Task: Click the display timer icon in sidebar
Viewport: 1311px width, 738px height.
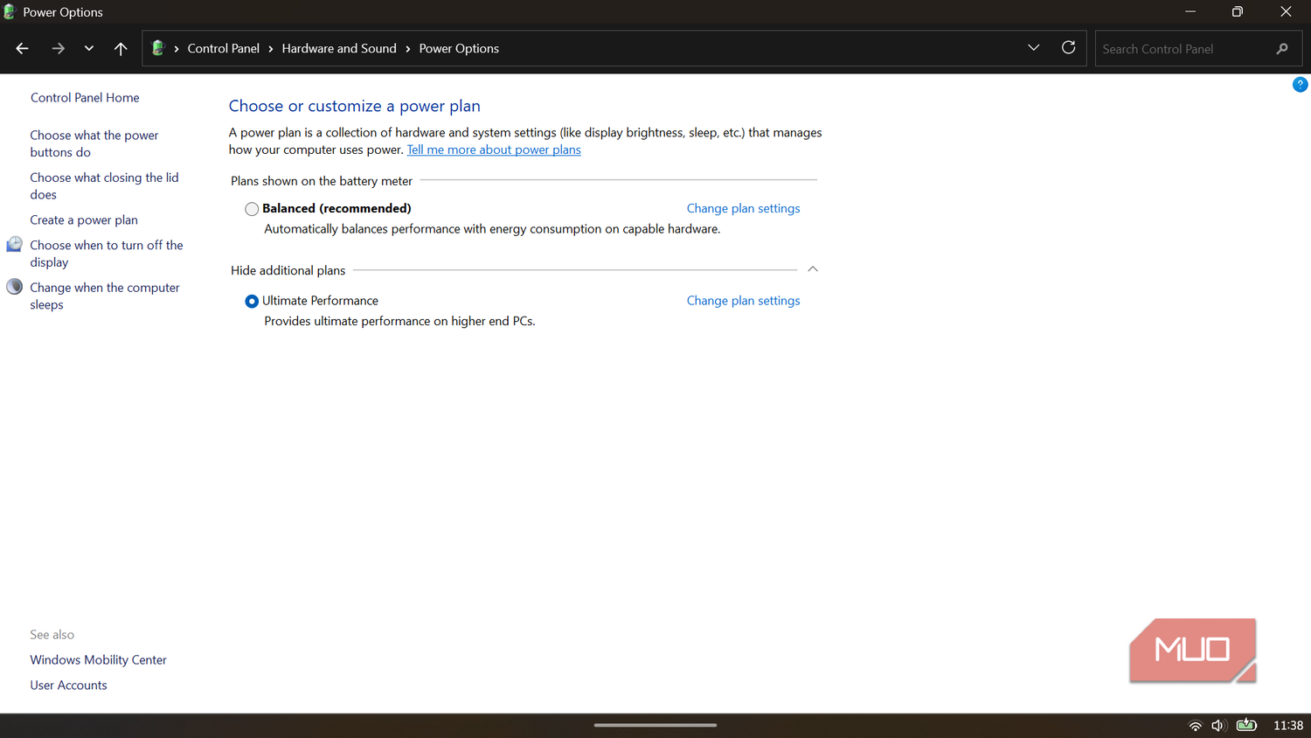Action: pyautogui.click(x=15, y=244)
